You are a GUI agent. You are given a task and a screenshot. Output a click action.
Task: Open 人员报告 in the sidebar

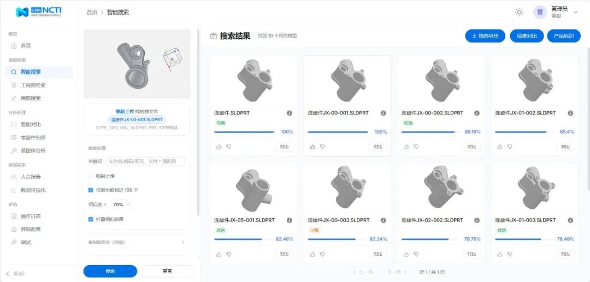[38, 177]
